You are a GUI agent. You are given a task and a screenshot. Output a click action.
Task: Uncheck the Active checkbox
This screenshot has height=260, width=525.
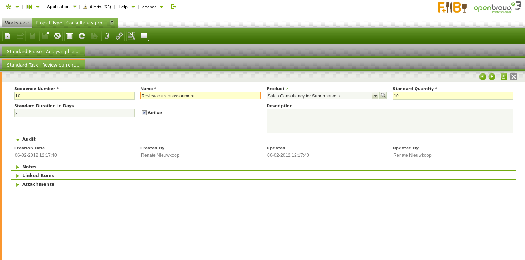coord(144,113)
